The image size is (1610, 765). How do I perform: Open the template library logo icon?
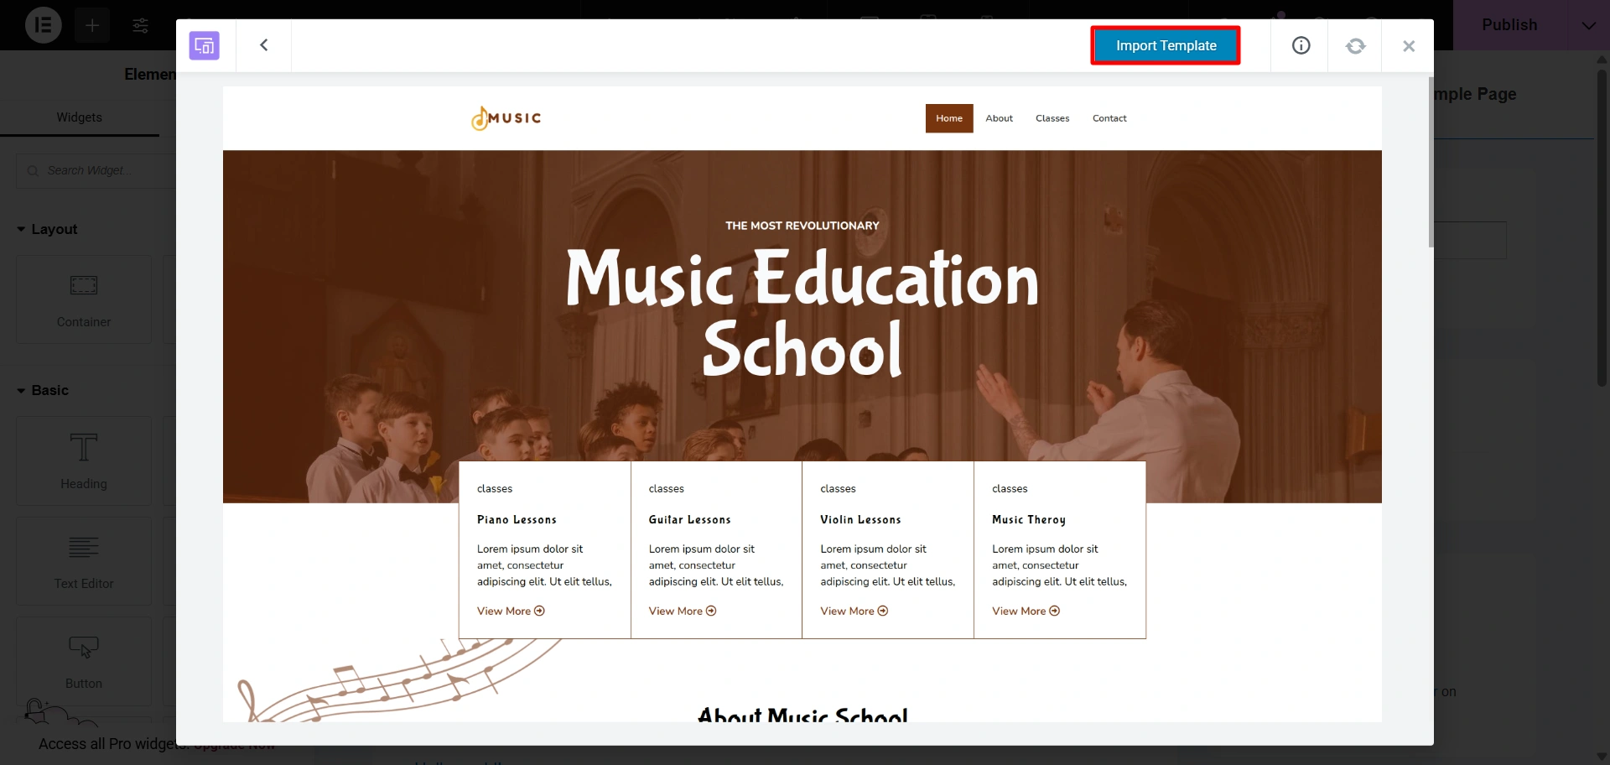(205, 45)
